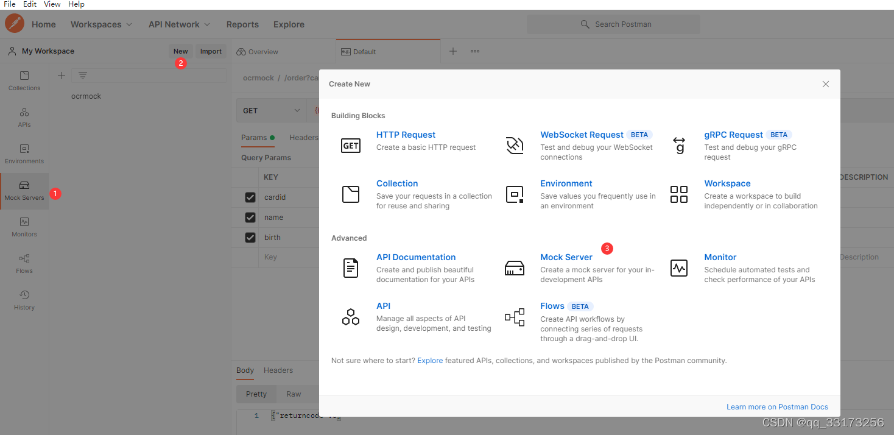Image resolution: width=894 pixels, height=435 pixels.
Task: Click the Collection folder icon
Action: [x=351, y=194]
